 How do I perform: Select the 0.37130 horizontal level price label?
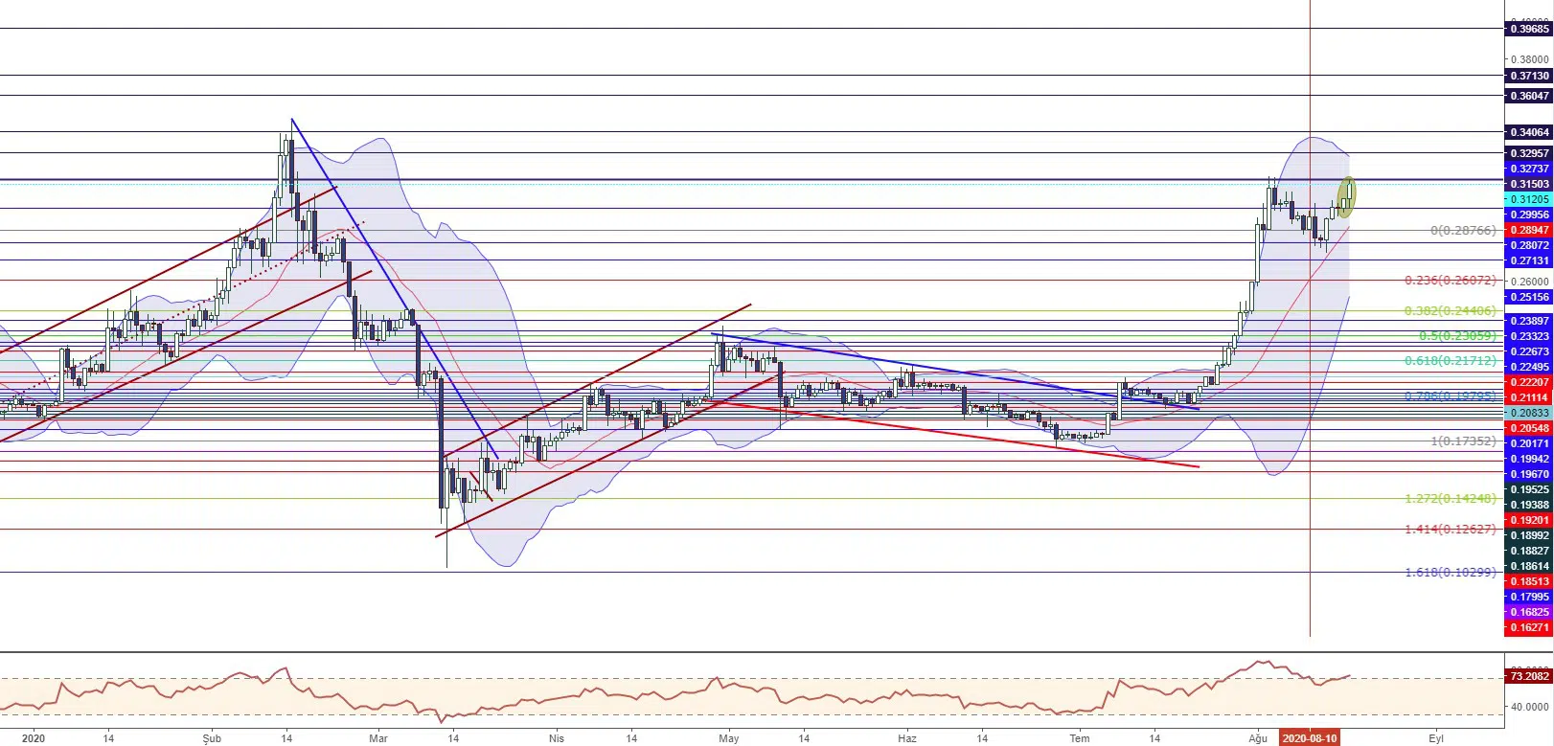[1529, 76]
